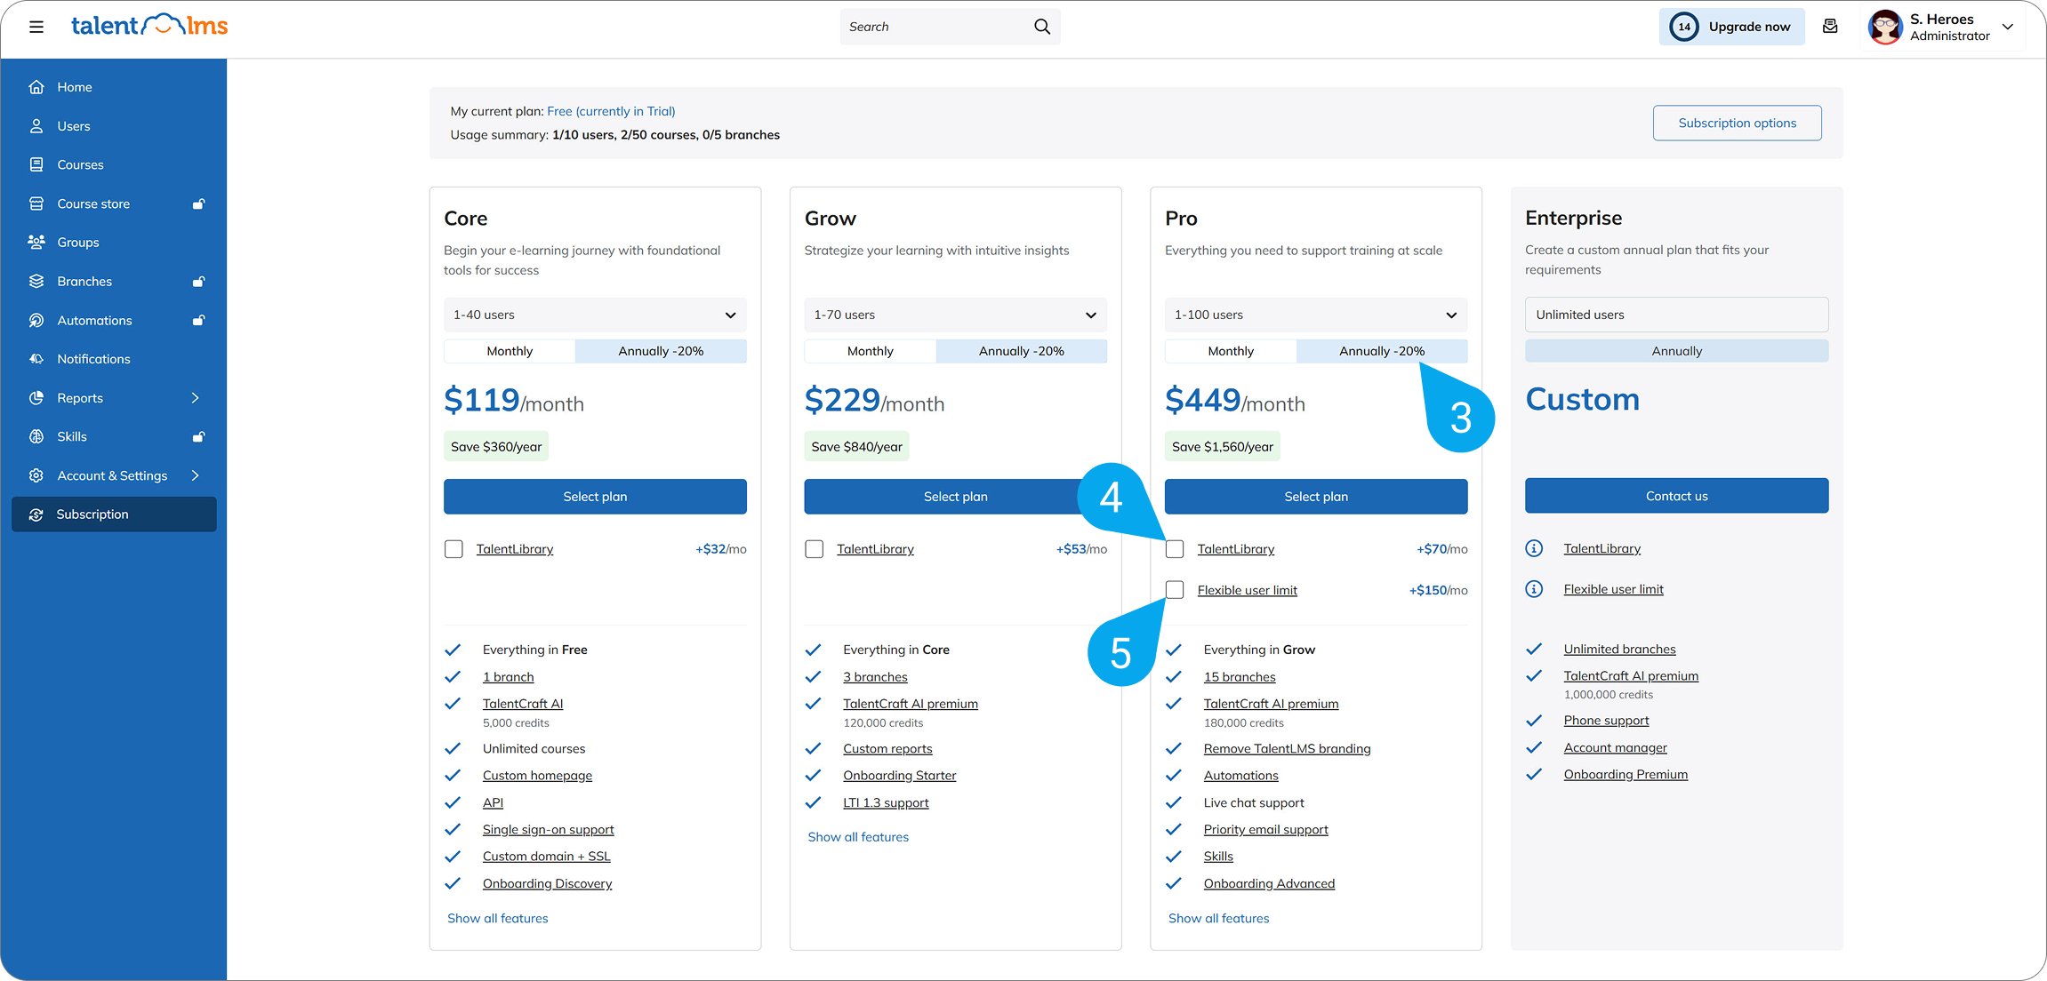Click the Automations sidebar icon
Screen dimensions: 2047x981
coord(36,320)
